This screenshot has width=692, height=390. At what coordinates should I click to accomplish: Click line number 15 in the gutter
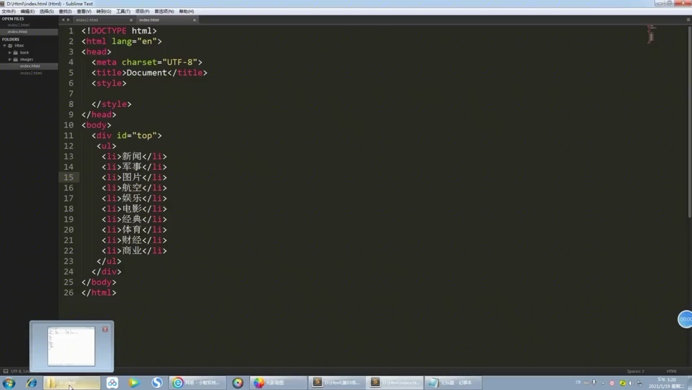click(69, 177)
